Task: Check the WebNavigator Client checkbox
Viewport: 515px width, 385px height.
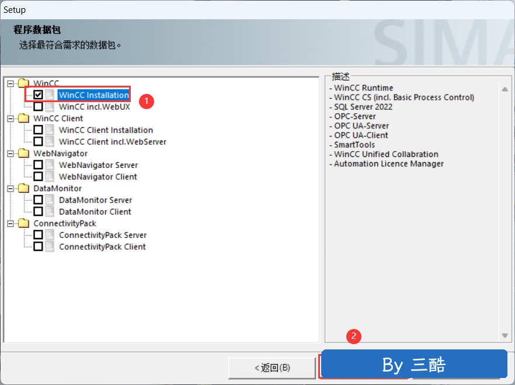Action: [38, 177]
